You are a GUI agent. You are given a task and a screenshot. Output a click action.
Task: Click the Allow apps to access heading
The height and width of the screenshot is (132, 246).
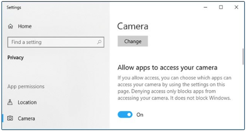pyautogui.click(x=167, y=67)
